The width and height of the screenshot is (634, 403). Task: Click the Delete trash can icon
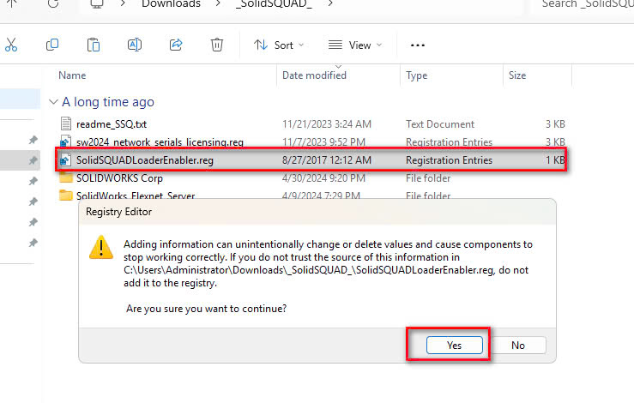[217, 45]
